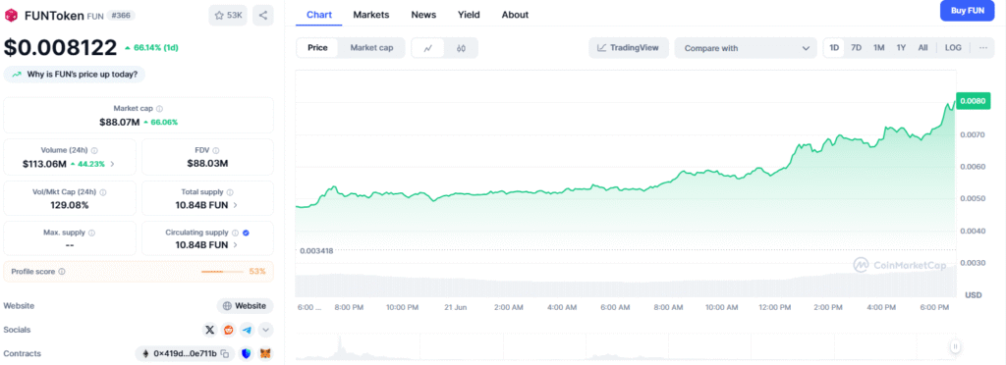This screenshot has height=365, width=1006.
Task: Click the Ethereum icon in the contract pill
Action: 145,353
